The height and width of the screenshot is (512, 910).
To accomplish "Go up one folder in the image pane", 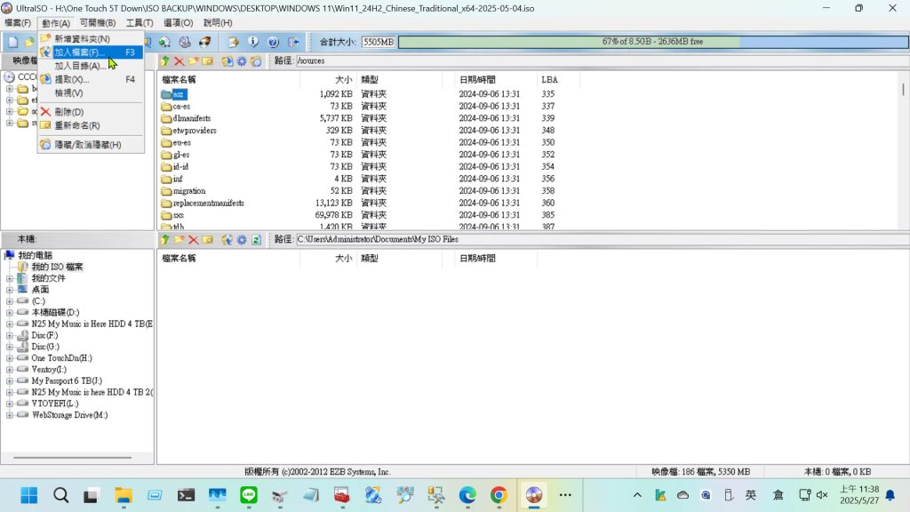I will click(x=165, y=61).
